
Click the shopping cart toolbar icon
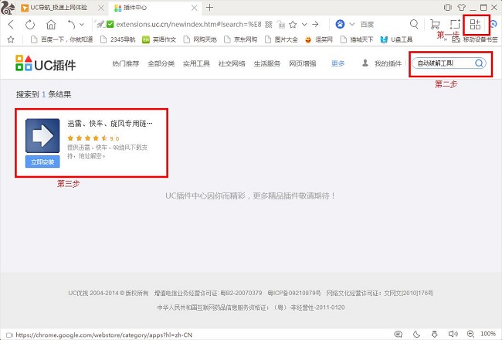pos(436,25)
